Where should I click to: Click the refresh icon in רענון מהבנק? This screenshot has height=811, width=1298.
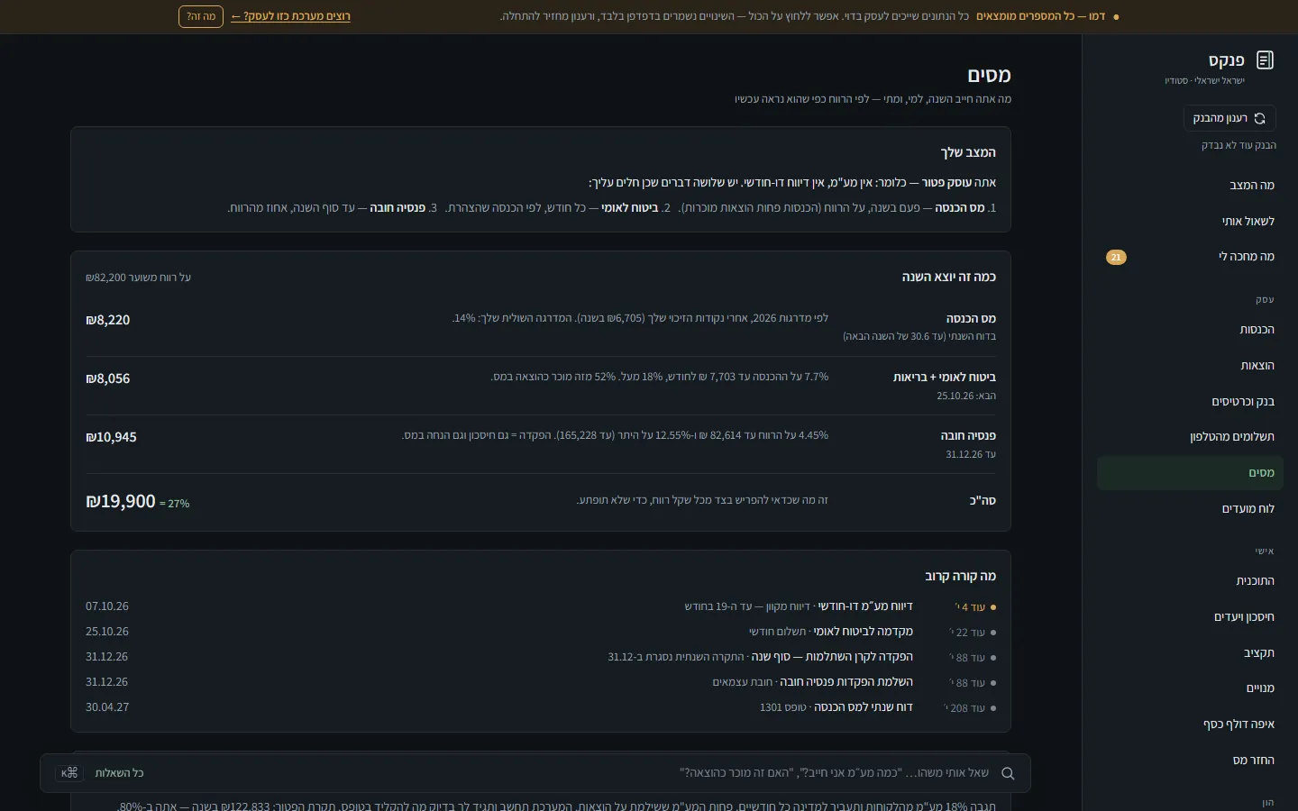(x=1260, y=118)
